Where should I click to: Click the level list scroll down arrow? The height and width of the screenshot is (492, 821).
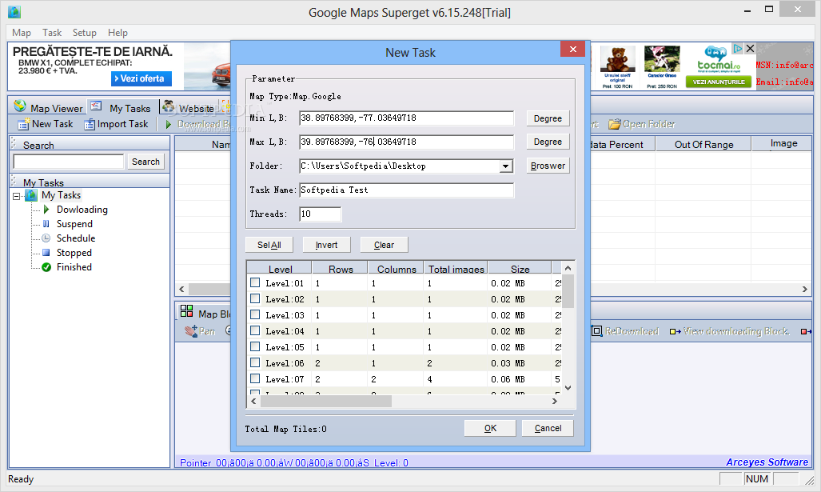click(x=568, y=388)
